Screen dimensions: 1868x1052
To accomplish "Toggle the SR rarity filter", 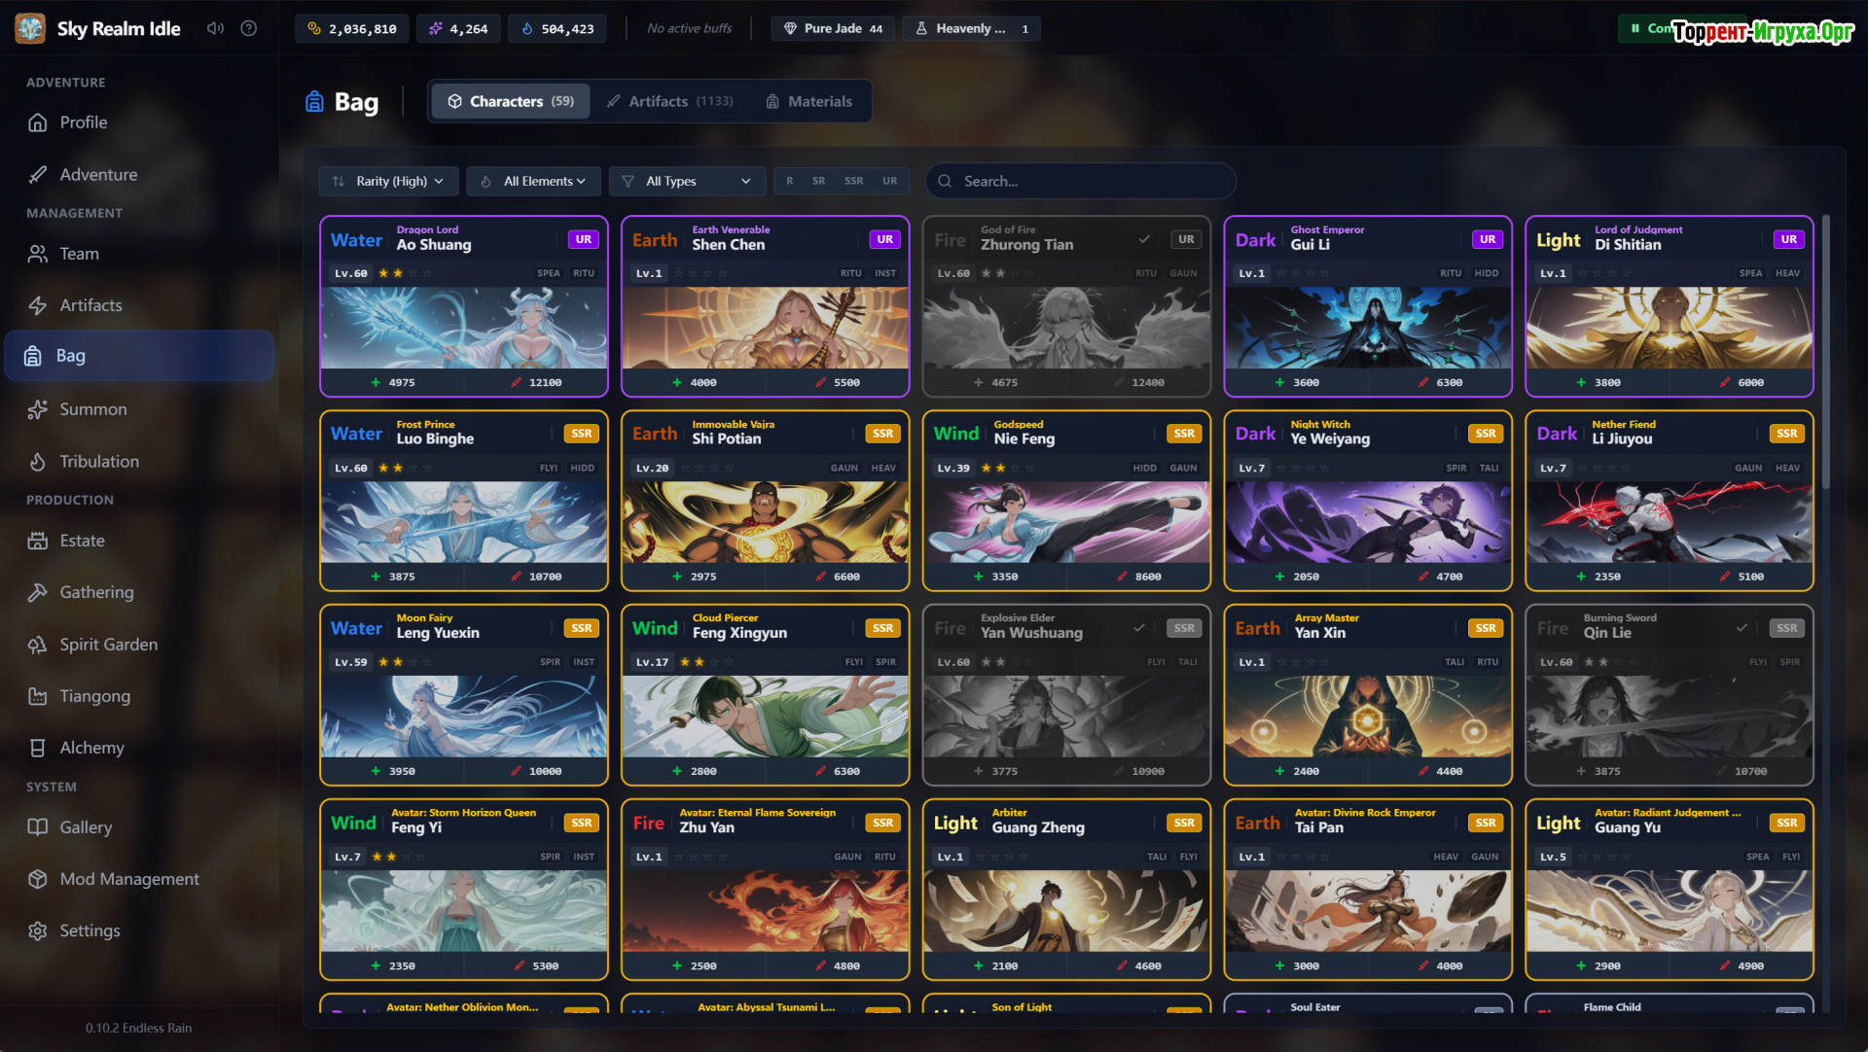I will coord(818,181).
